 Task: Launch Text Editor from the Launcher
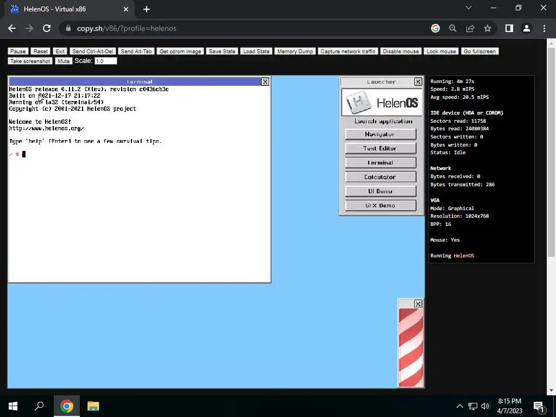tap(381, 148)
